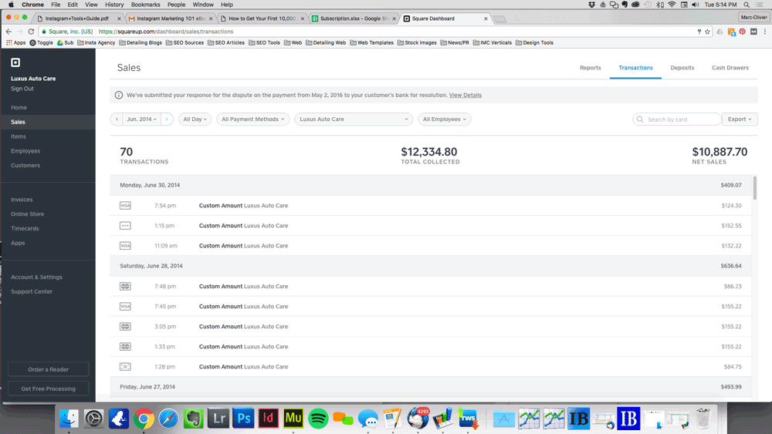Open the Bookmarks menu in the menu bar

145,5
